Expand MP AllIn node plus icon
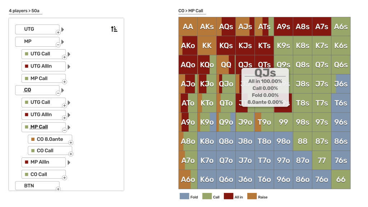The image size is (368, 207). click(x=65, y=165)
